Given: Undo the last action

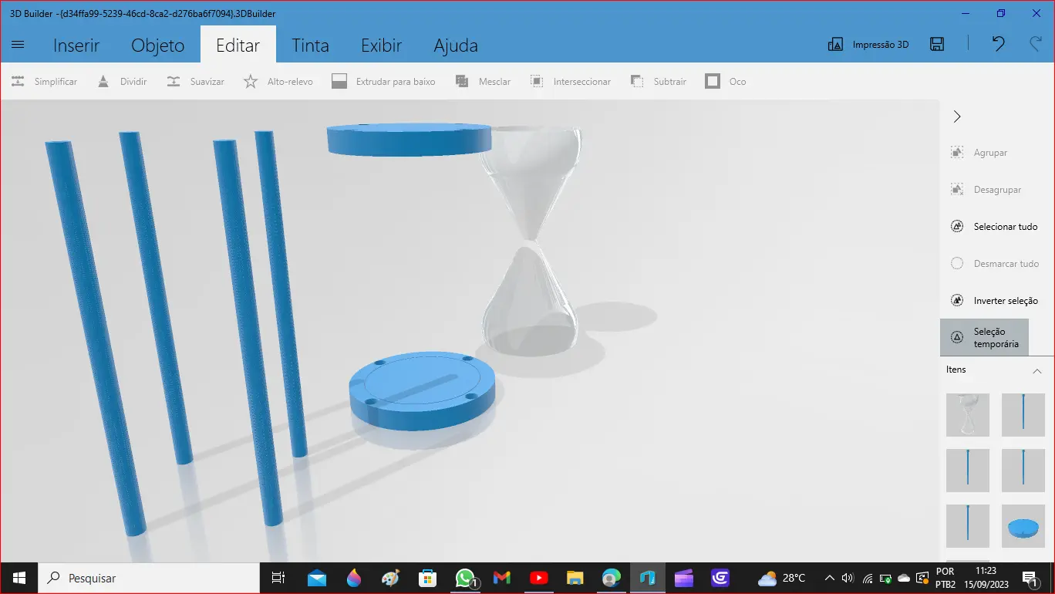Looking at the screenshot, I should tap(999, 44).
